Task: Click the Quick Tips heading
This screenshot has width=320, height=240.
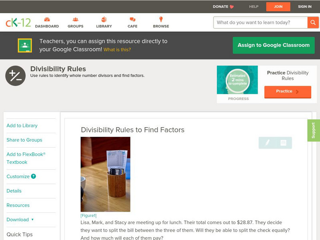Action: [20, 234]
